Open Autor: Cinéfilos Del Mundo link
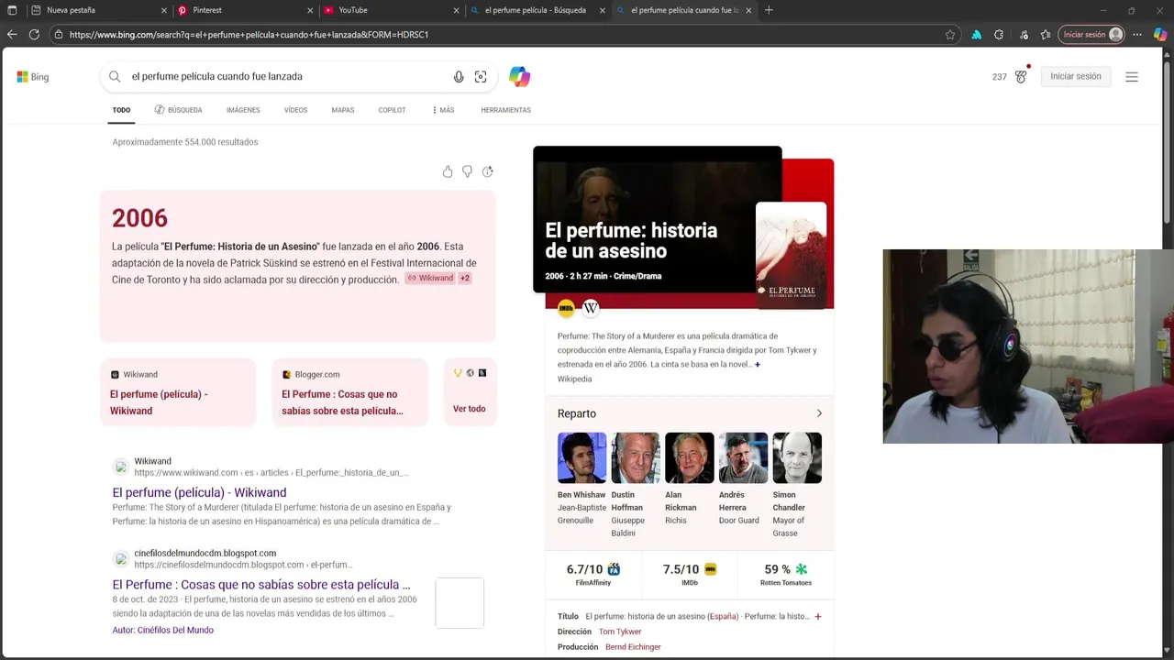Viewport: 1174px width, 660px height. point(163,630)
